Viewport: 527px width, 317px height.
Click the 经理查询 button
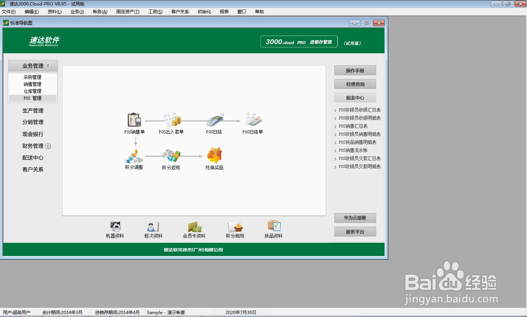(355, 84)
